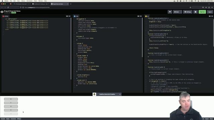Click the list item D in preview

click(x=11, y=106)
